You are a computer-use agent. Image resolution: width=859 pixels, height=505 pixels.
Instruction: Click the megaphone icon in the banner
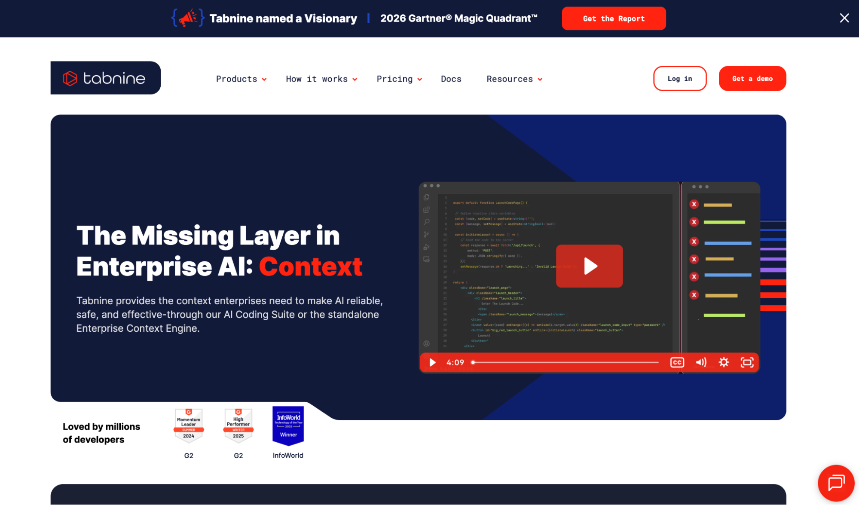188,18
